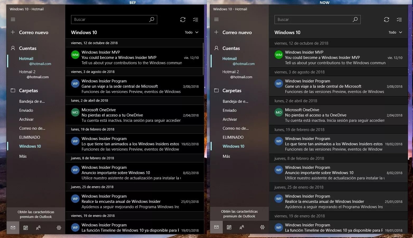Click the WM avatar in the right window
This screenshot has height=238, width=413.
pyautogui.click(x=279, y=55)
